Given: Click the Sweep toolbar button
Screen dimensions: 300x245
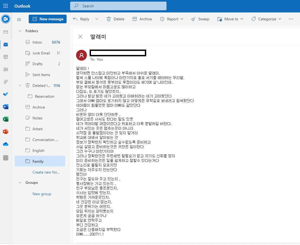Looking at the screenshot, I should point(200,19).
